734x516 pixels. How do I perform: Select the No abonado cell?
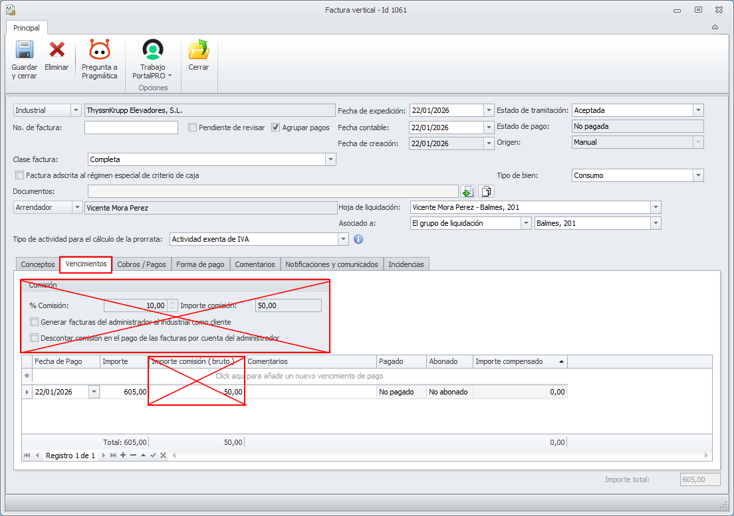pos(450,392)
